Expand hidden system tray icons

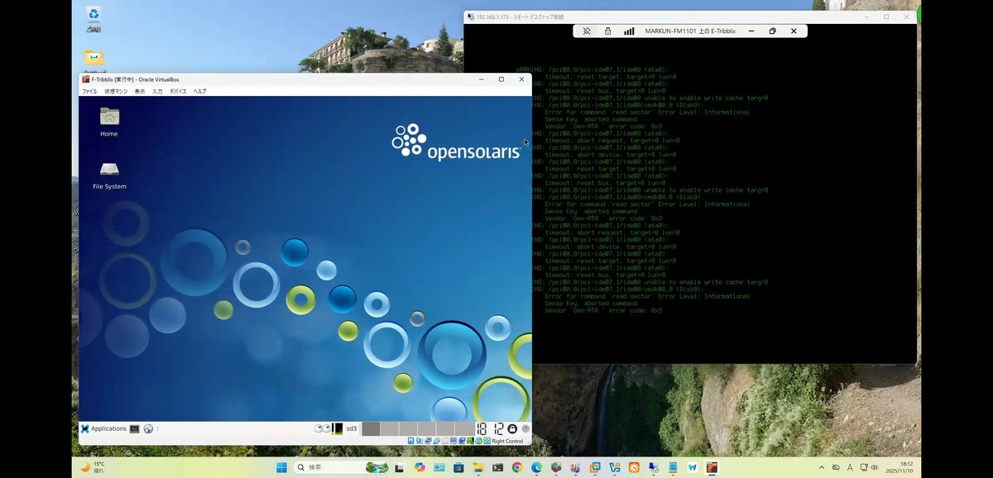[822, 467]
